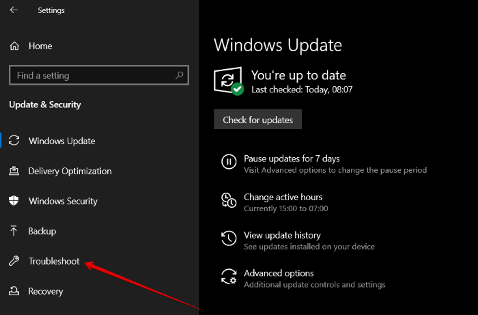Open Advanced options
This screenshot has height=315, width=478.
(x=279, y=273)
